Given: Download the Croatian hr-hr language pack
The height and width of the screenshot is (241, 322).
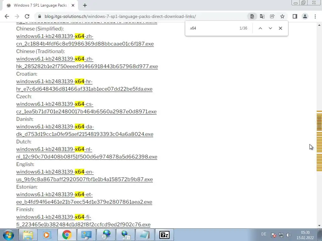Looking at the screenshot, I should point(84,85).
